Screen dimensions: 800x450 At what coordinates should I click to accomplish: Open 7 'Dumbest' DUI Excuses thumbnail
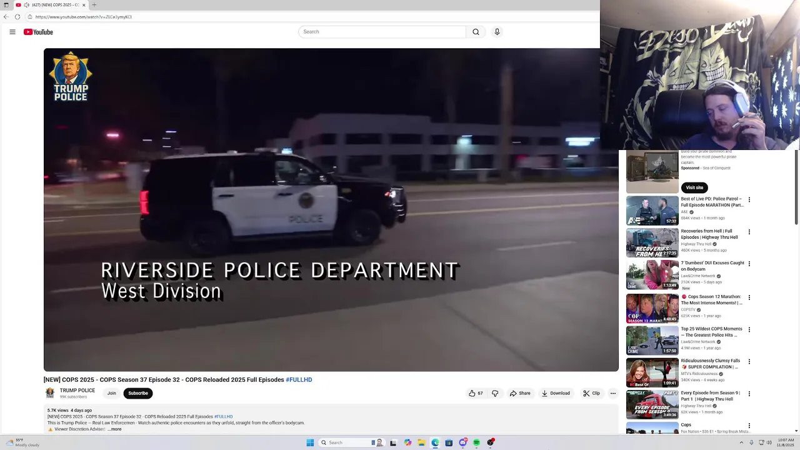[x=652, y=275]
